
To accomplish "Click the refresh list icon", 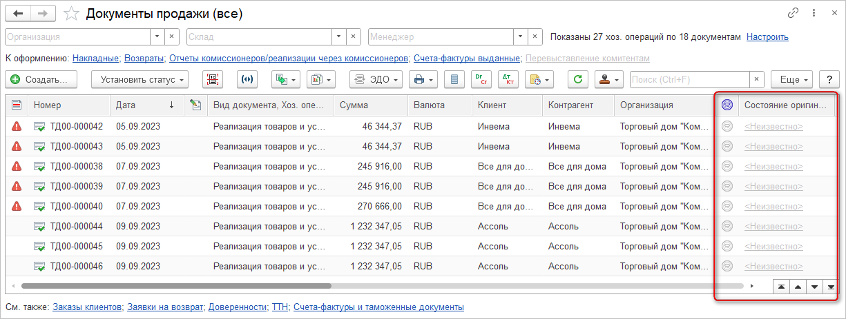I will (x=578, y=80).
